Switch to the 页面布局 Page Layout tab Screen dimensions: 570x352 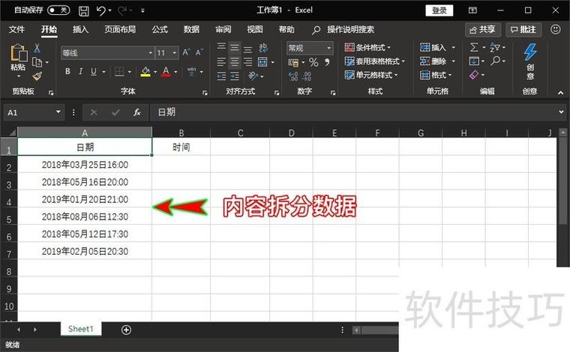point(120,29)
